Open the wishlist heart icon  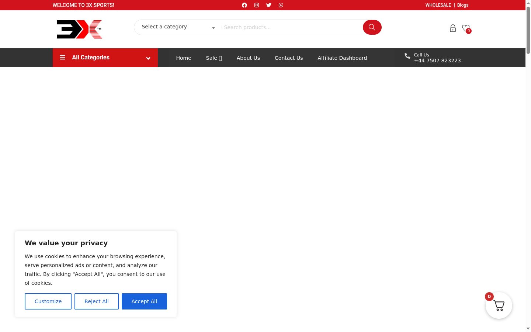466,28
